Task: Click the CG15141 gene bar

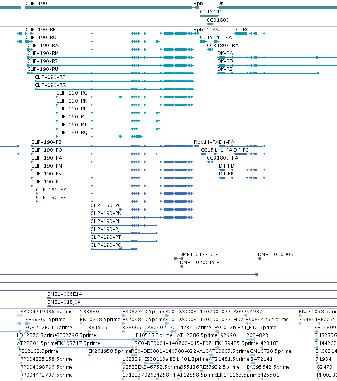Action: pos(209,16)
